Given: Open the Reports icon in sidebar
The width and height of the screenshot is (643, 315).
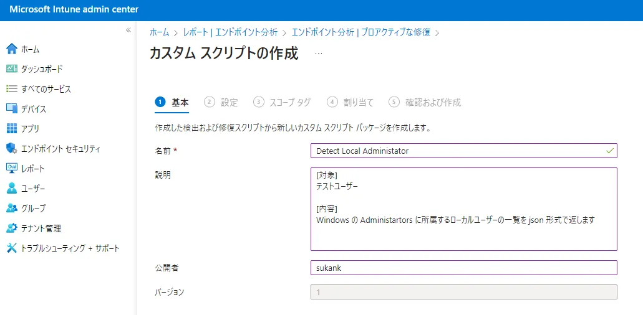Looking at the screenshot, I should (x=11, y=169).
